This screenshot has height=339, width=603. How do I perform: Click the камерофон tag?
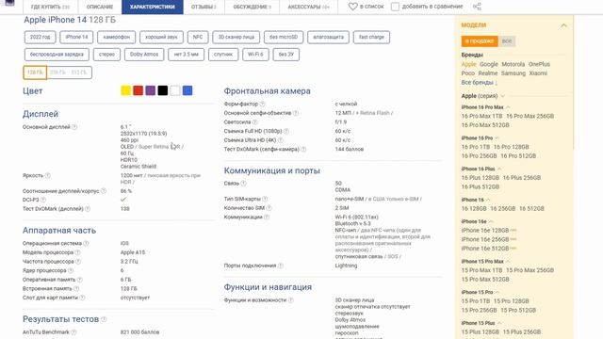117,38
